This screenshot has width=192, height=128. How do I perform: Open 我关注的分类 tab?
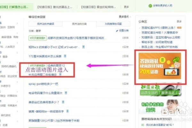[79, 24]
